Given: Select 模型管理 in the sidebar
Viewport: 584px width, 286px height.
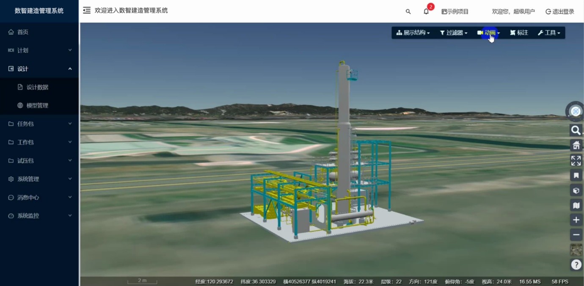Looking at the screenshot, I should click(37, 105).
